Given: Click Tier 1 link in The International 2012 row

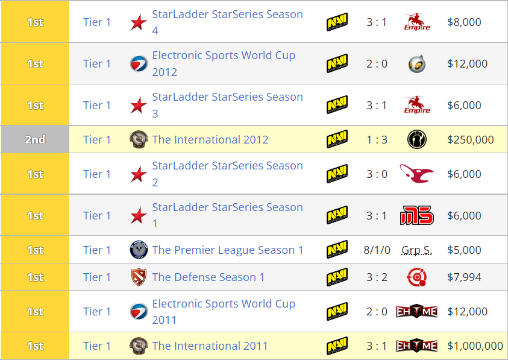Looking at the screenshot, I should (x=97, y=140).
